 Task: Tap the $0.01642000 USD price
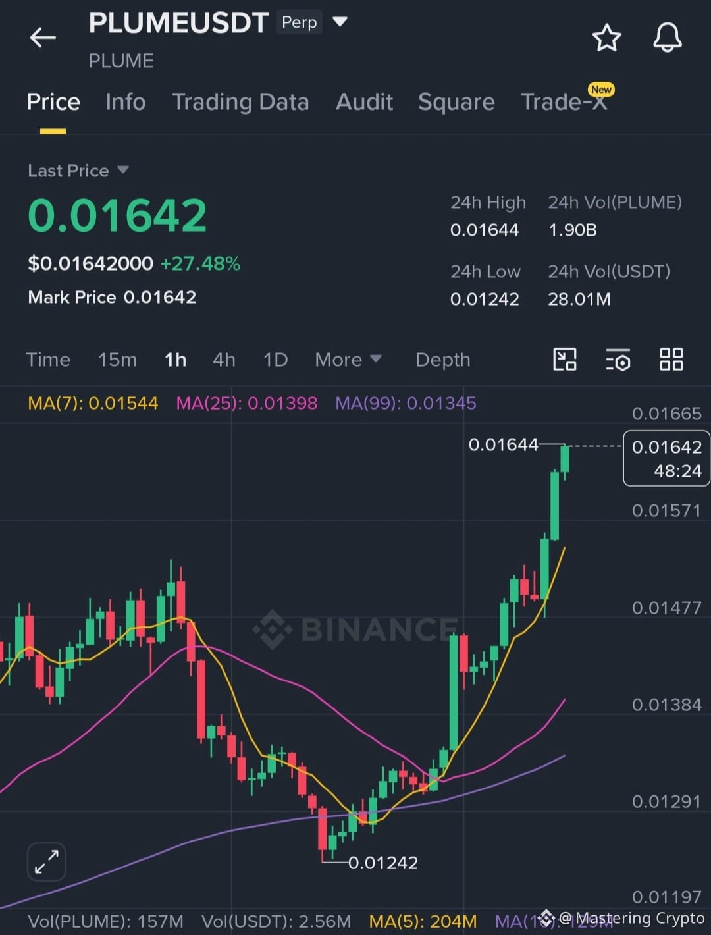point(90,263)
